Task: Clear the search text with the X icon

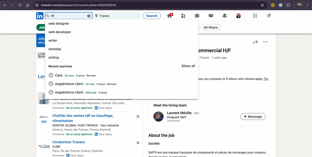Action: (89, 16)
